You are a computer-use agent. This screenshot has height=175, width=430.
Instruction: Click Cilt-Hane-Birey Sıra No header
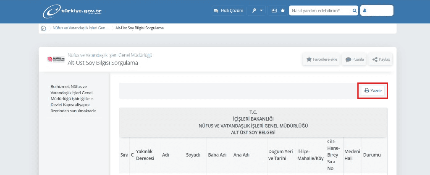pos(335,155)
